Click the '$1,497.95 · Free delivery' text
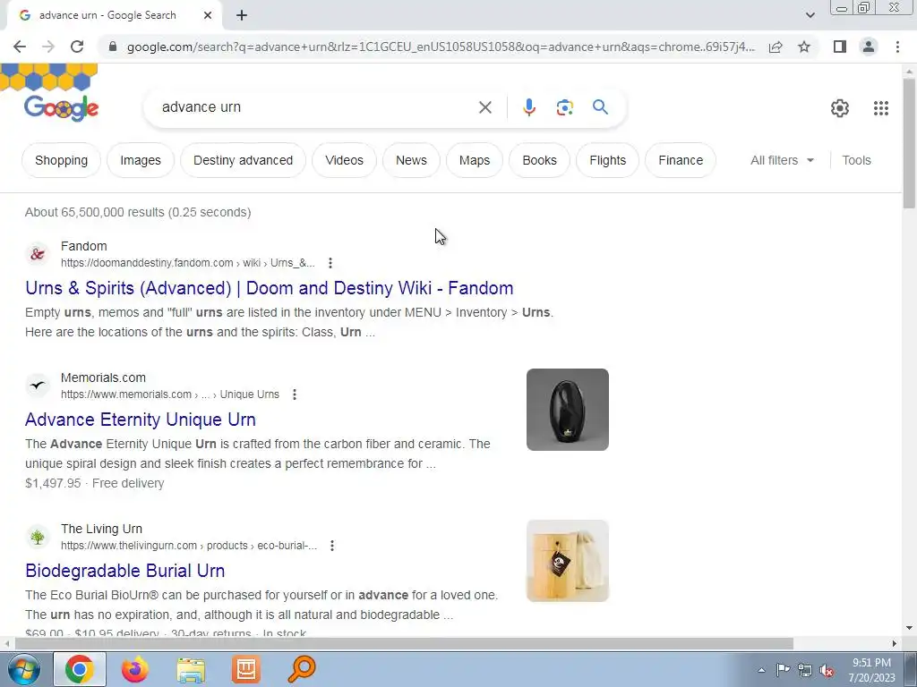This screenshot has height=687, width=917. pos(95,483)
